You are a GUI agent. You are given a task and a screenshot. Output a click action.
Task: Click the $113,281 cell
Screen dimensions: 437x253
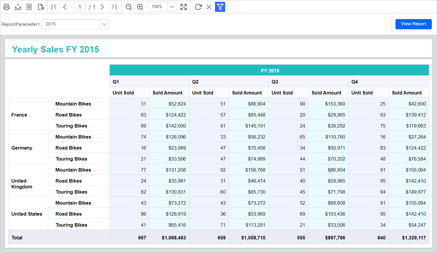pyautogui.click(x=249, y=225)
